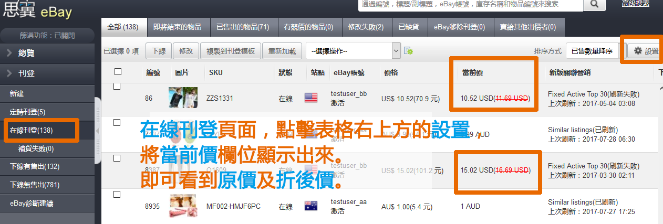
Task: Open 下線有售出(132) in the sidebar
Action: pos(47,166)
